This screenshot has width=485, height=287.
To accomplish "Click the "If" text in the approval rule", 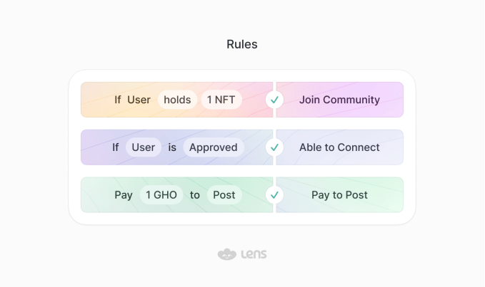I will coord(116,147).
